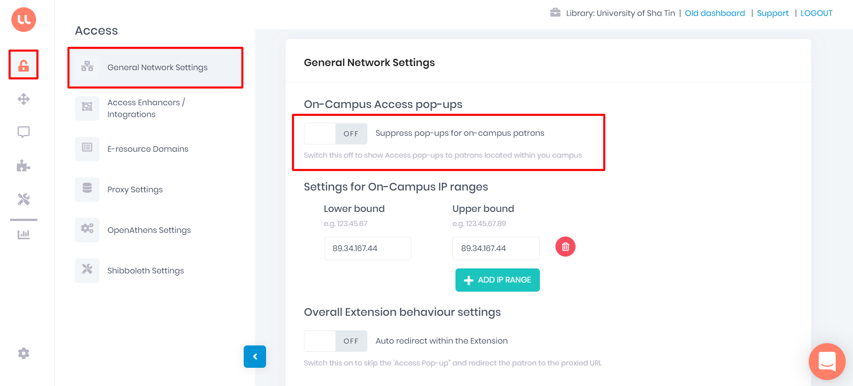Toggle Suppress pop-ups for on-campus patrons
853x386 pixels.
click(335, 134)
